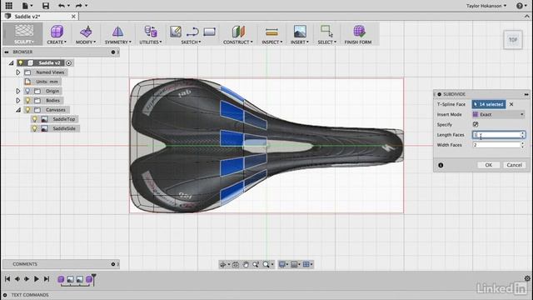This screenshot has width=533, height=300.
Task: Open Taylor Hokanson account dropdown
Action: click(x=486, y=6)
